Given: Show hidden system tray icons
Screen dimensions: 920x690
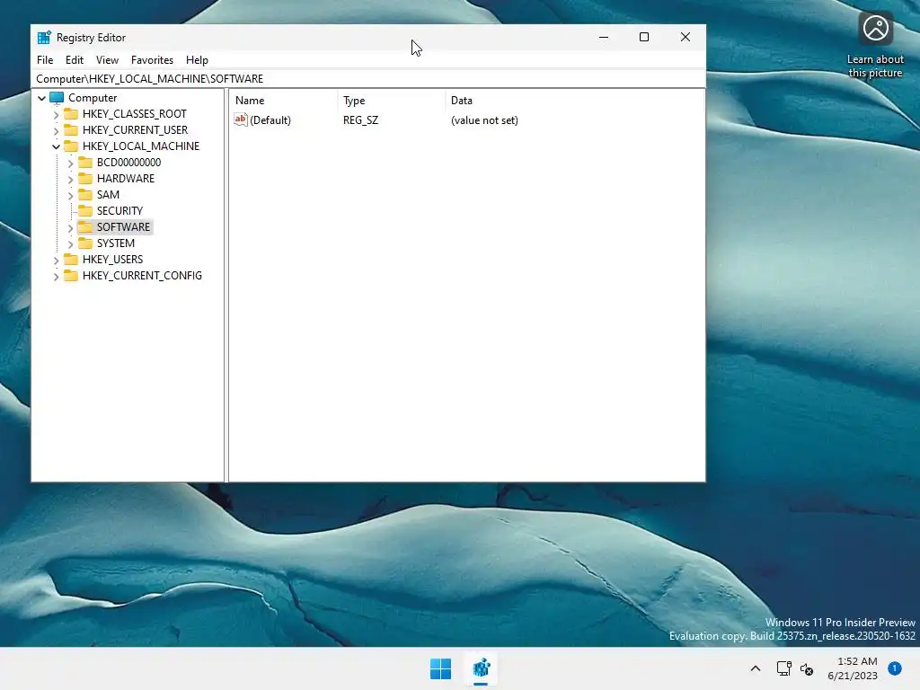Looking at the screenshot, I should pos(756,668).
